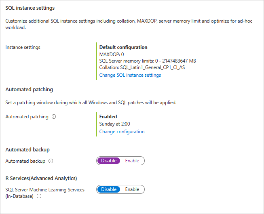Click the SQL Server memory limits line
This screenshot has width=264, height=214.
point(148,61)
